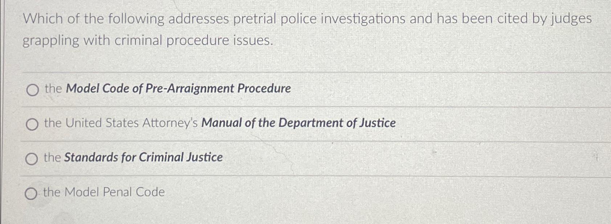611x224 pixels.
Task: Click the bolded text Standards for Criminal Justice
Action: [x=143, y=157]
